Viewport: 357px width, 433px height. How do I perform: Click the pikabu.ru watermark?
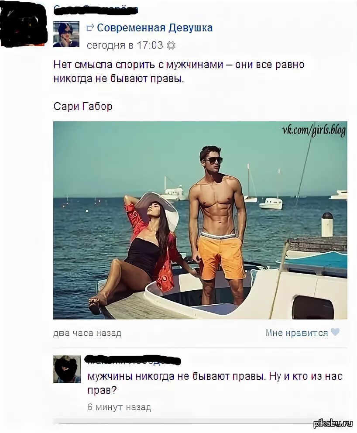(333, 423)
